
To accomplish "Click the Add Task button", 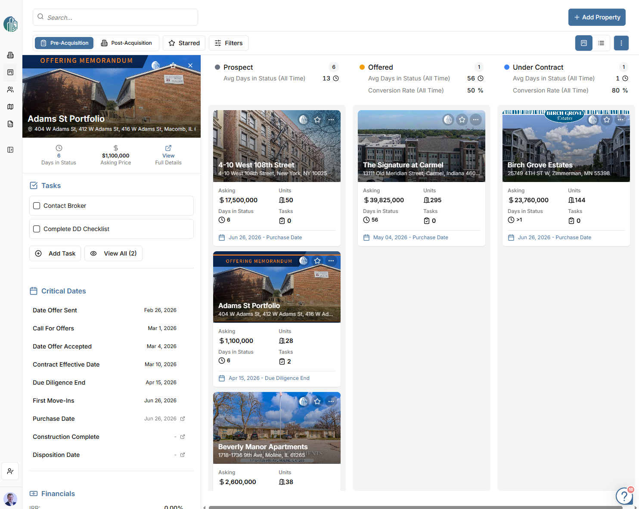I will pos(55,253).
